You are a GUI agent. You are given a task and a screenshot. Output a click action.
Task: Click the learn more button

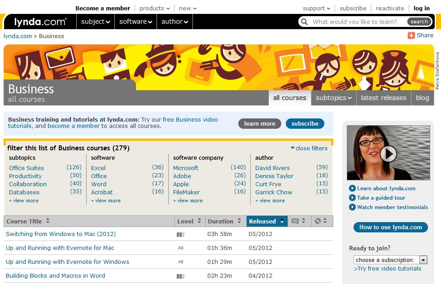260,124
